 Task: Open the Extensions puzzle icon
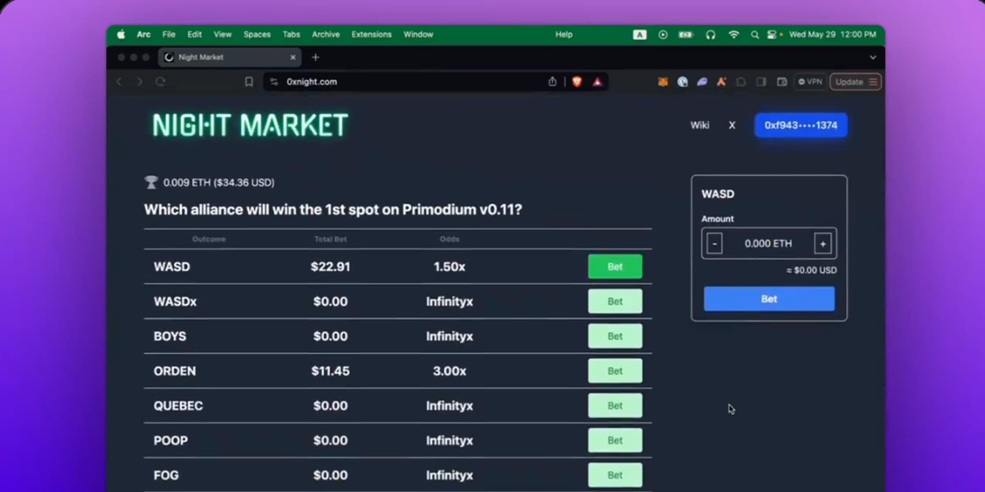741,82
